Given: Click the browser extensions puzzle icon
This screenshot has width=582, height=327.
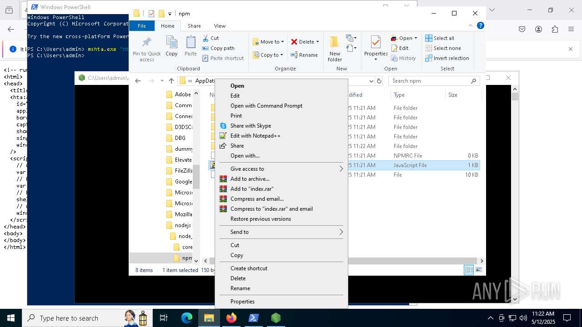Looking at the screenshot, I should pyautogui.click(x=555, y=29).
